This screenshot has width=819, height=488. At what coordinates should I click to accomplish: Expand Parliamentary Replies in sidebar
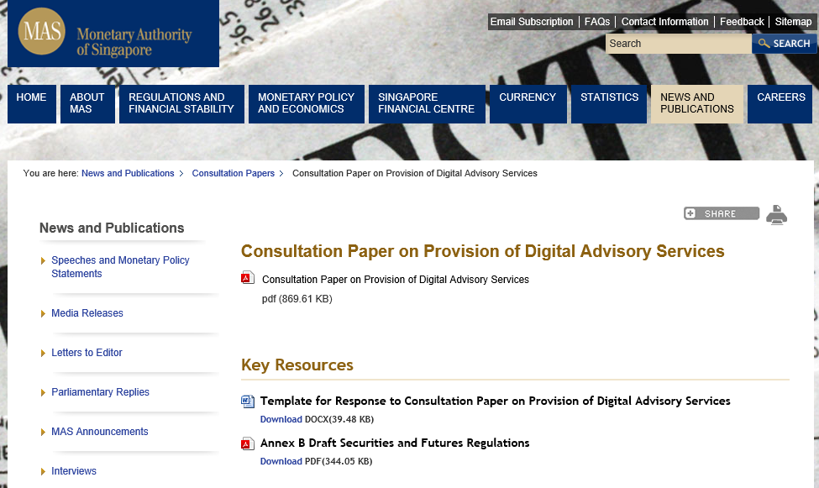tap(100, 392)
